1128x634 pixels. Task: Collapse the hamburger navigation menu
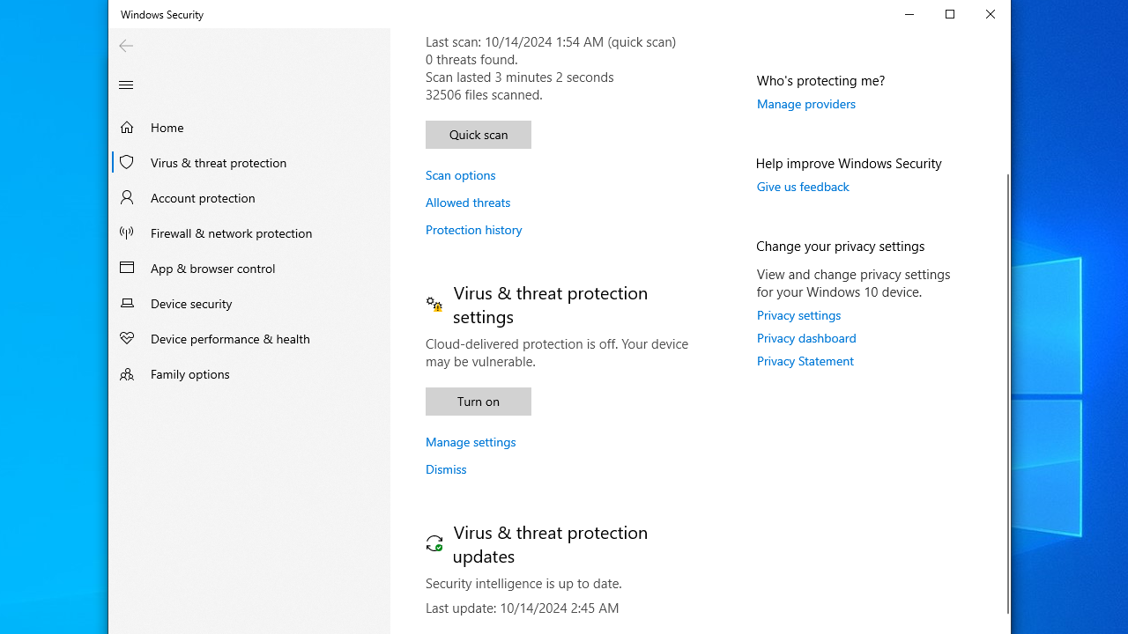126,85
